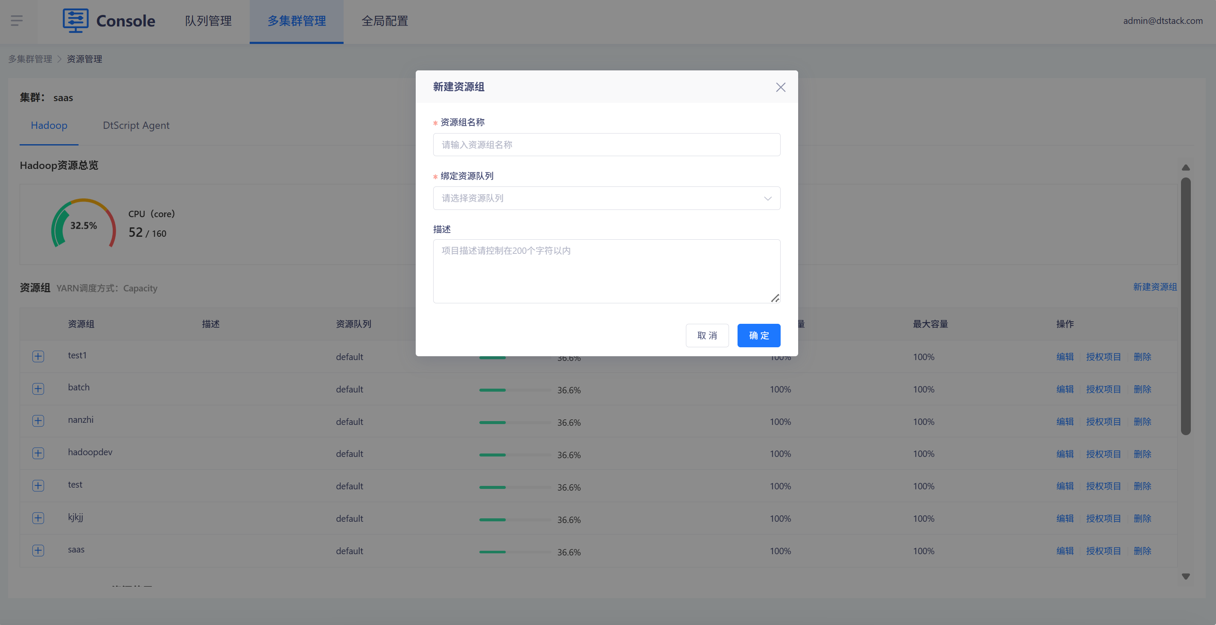Click the 描述 column header
Screen dimensions: 1216x625
pos(210,324)
